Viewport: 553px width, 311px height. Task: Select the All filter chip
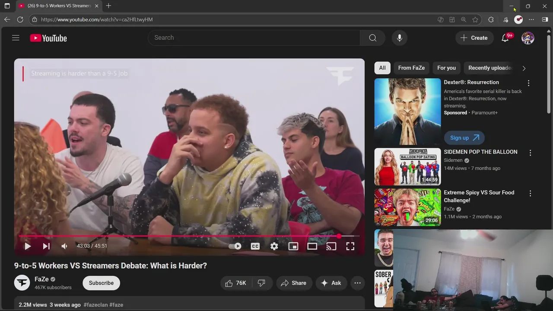[x=382, y=68]
